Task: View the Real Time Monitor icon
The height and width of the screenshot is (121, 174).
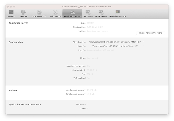Action: (x=118, y=12)
